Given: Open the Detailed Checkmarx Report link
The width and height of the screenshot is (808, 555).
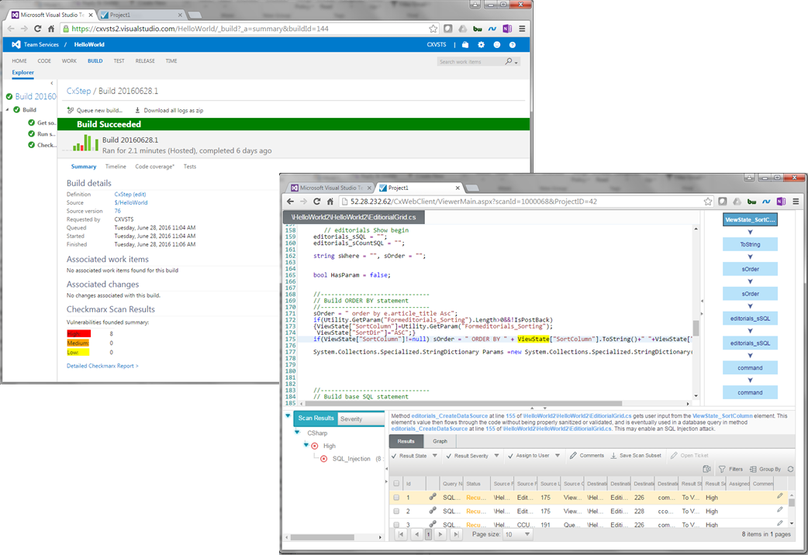Looking at the screenshot, I should coord(102,366).
